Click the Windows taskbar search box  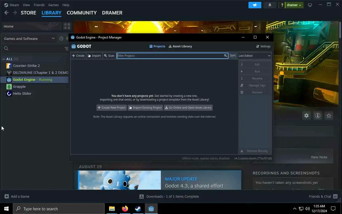pyautogui.click(x=59, y=209)
